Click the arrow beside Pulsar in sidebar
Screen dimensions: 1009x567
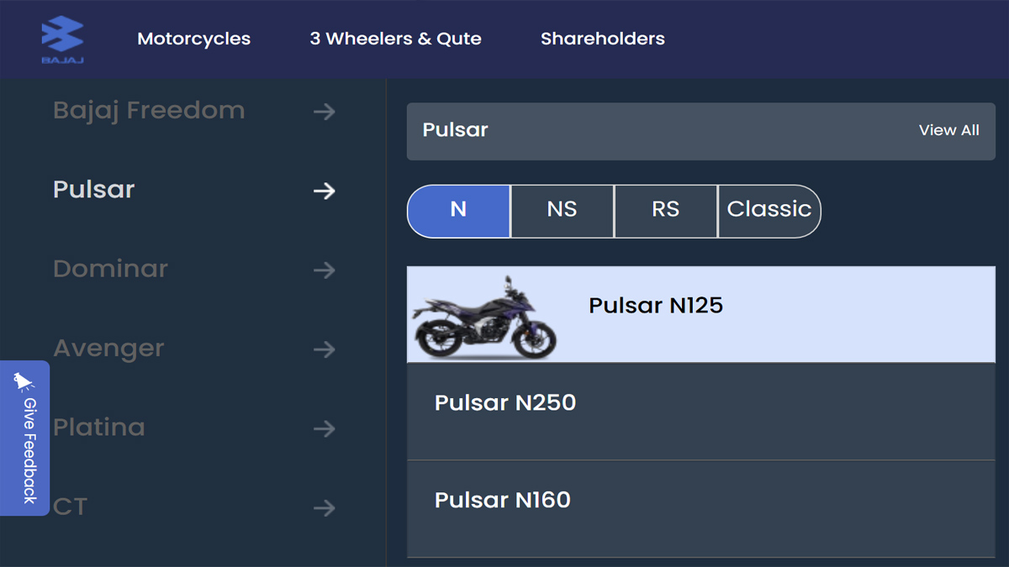click(325, 191)
